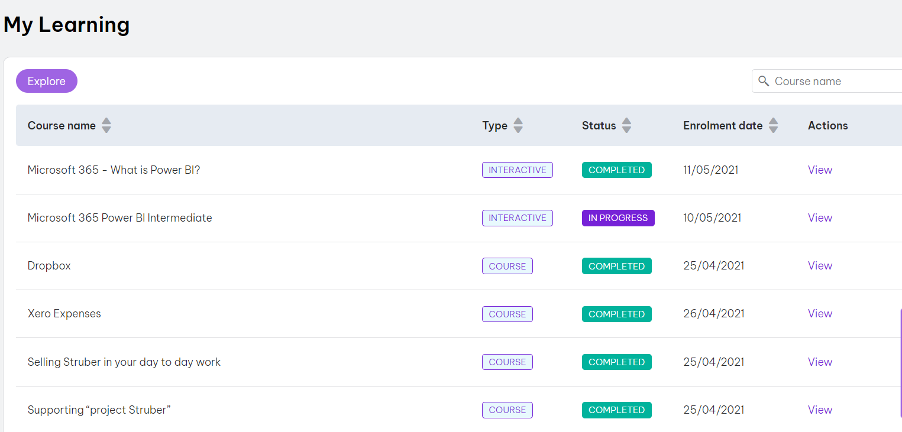Click the COURSE tag for Dropbox
902x432 pixels.
coord(507,266)
